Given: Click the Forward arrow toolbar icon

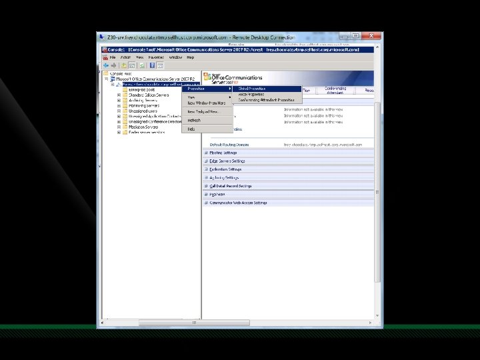Looking at the screenshot, I should (x=114, y=65).
